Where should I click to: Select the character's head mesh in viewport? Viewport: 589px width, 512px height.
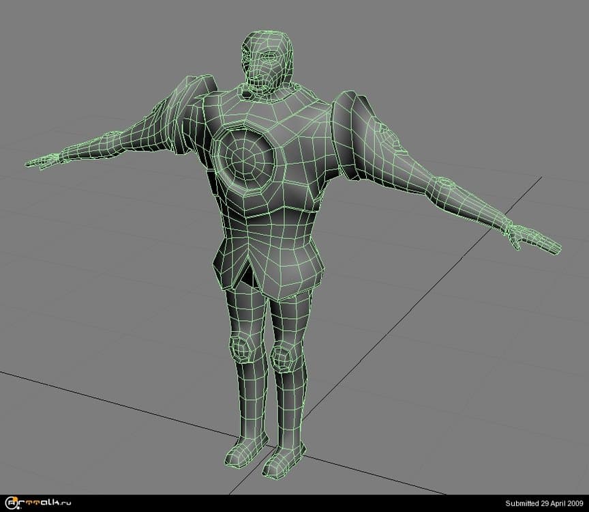(267, 61)
